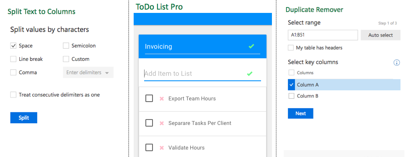Mark Export Team Hours task as done
Screen dimensions: 419x157
[x=149, y=99]
